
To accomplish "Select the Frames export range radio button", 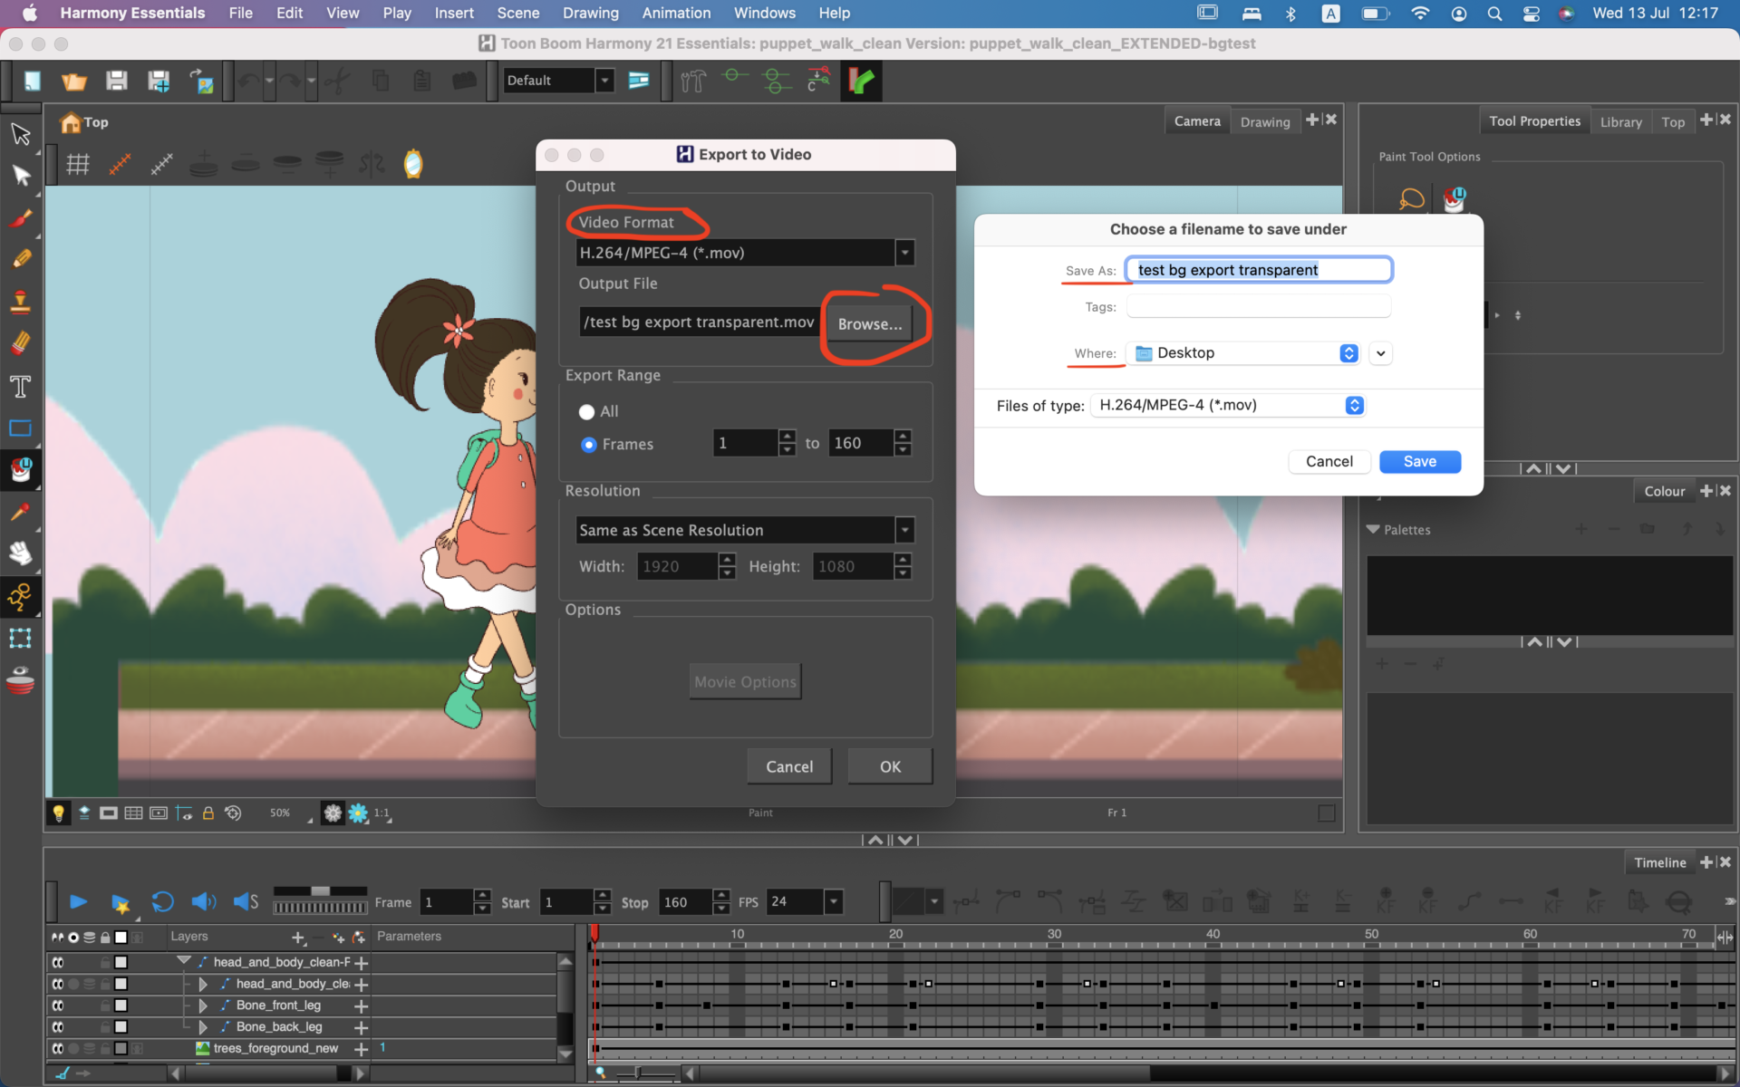I will click(x=588, y=444).
